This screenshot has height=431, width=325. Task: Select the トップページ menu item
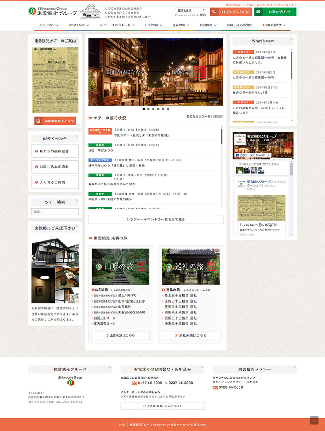point(49,26)
